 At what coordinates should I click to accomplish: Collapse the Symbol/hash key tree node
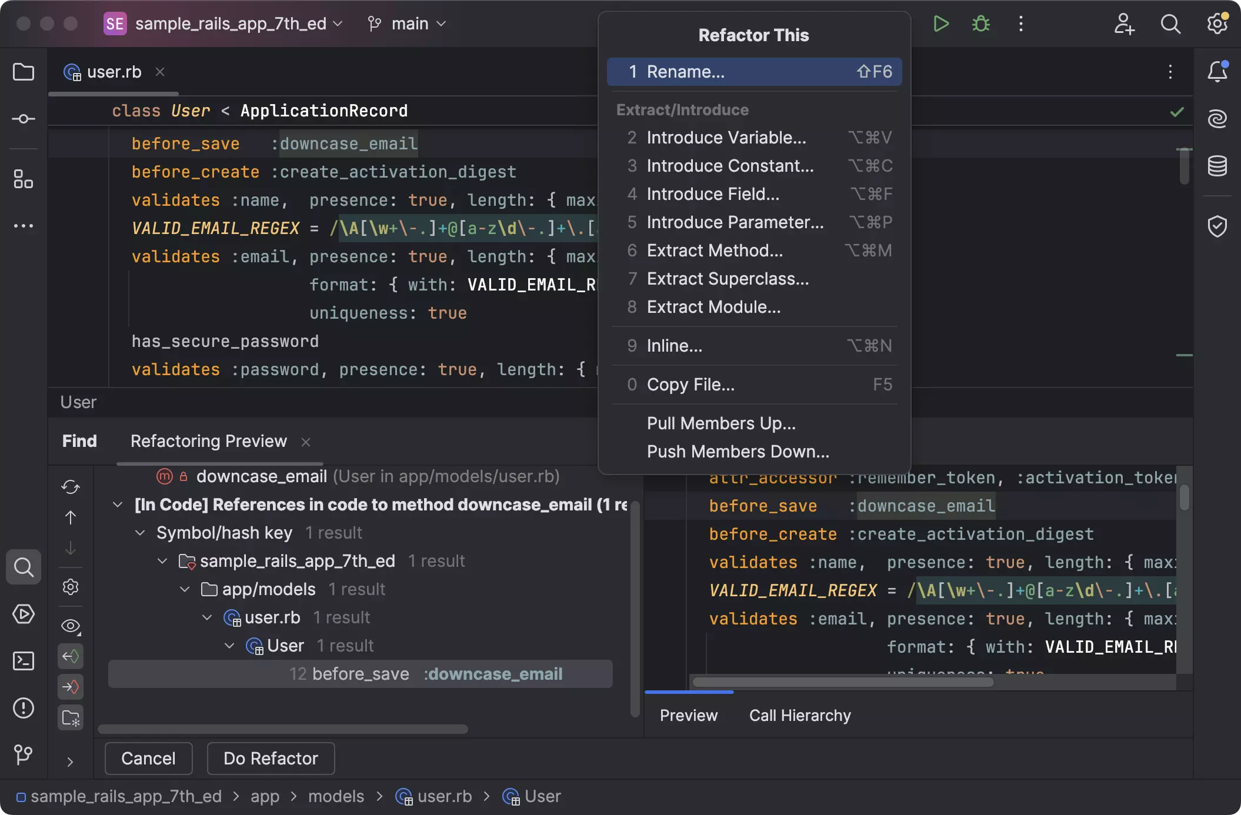[x=140, y=533]
